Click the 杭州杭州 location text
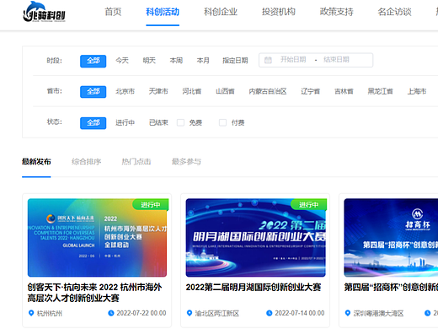Image resolution: width=438 pixels, height=329 pixels. point(50,313)
